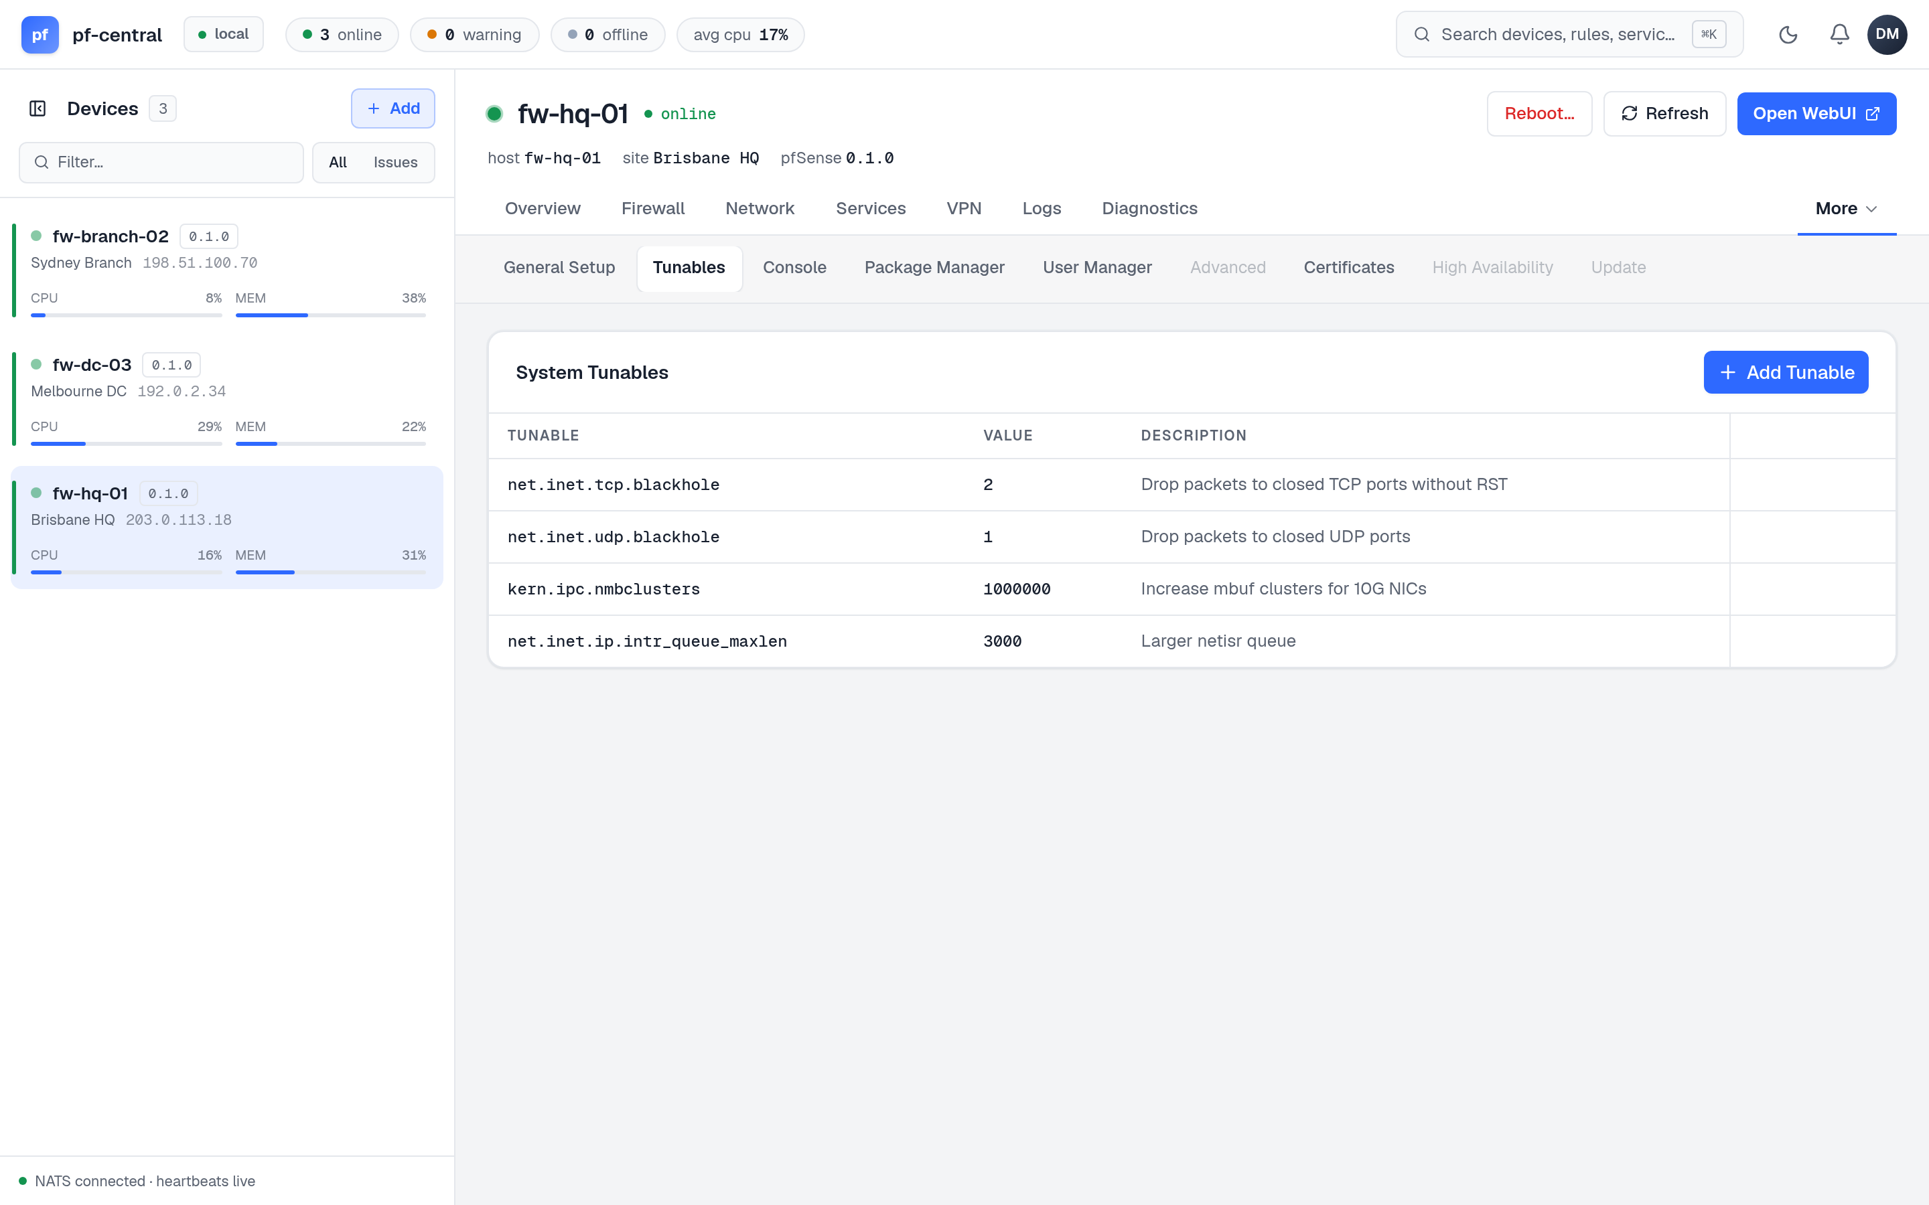The height and width of the screenshot is (1205, 1929).
Task: Select the General Setup subtab
Action: click(559, 268)
